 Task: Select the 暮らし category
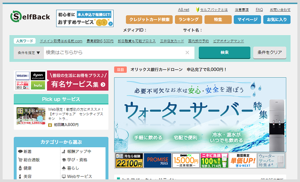pyautogui.click(x=70, y=168)
